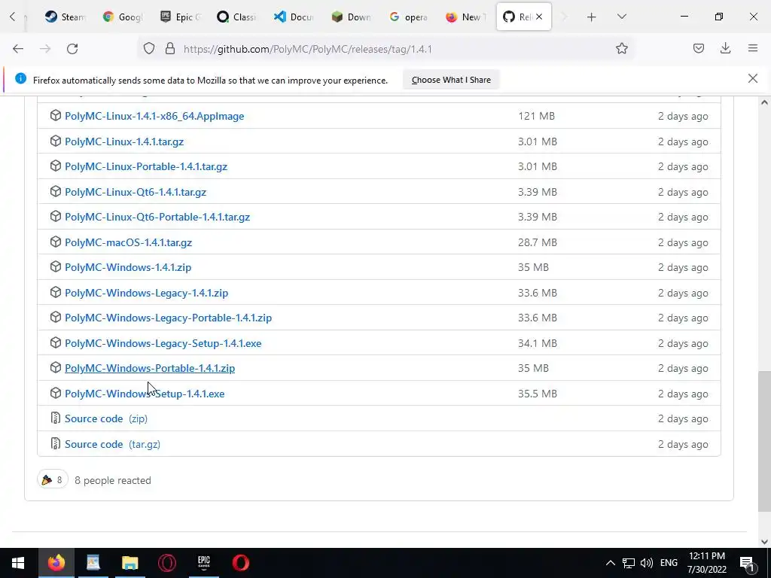Open Opera GX from the taskbar
Viewport: 771px width, 578px height.
(x=166, y=563)
